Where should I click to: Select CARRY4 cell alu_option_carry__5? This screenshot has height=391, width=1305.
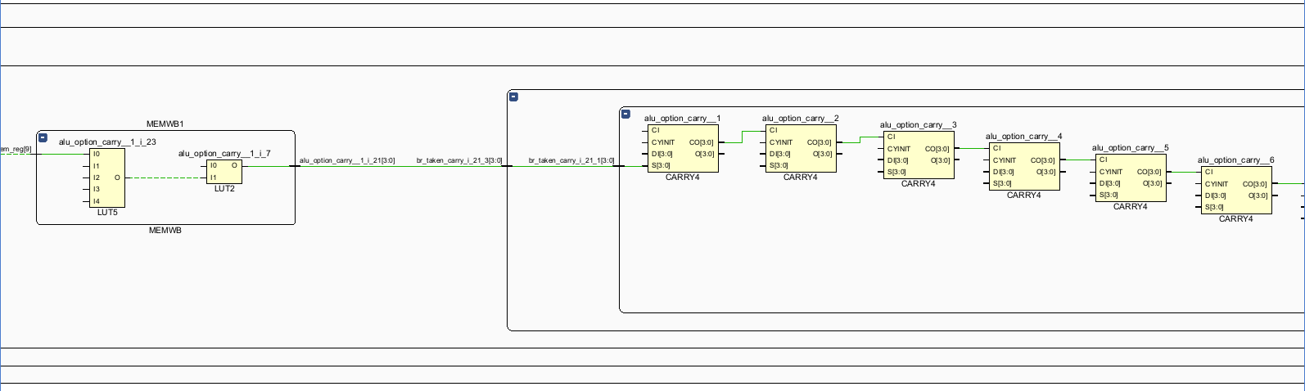click(1130, 178)
